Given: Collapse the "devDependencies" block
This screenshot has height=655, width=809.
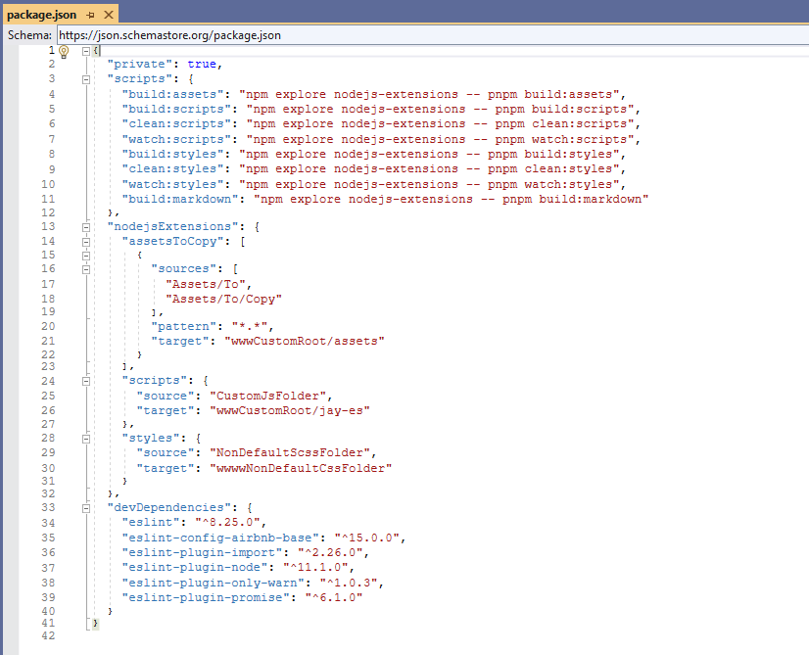Looking at the screenshot, I should pos(86,508).
